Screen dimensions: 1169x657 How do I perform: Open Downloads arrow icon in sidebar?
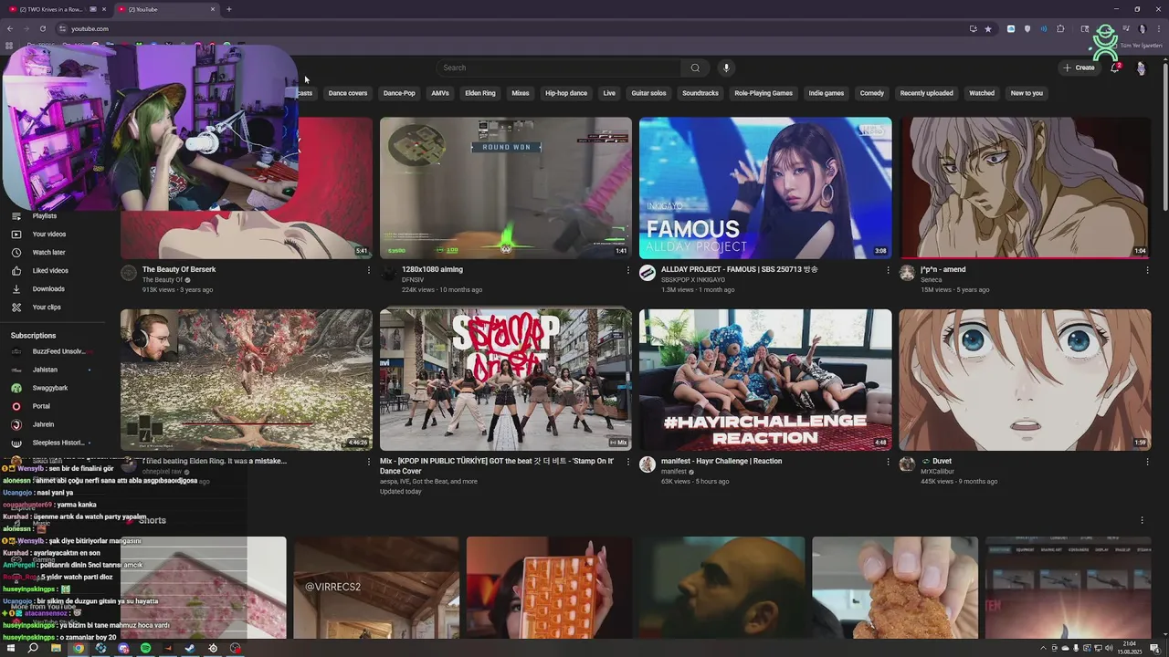coord(16,289)
